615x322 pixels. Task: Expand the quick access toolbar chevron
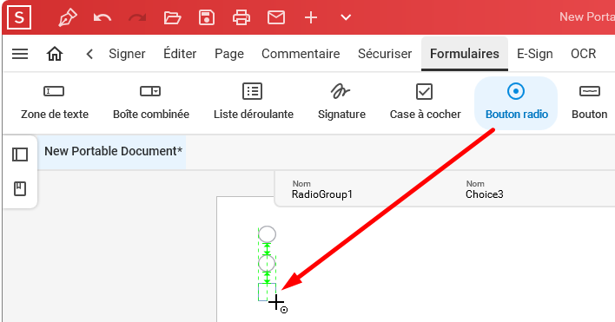(346, 17)
